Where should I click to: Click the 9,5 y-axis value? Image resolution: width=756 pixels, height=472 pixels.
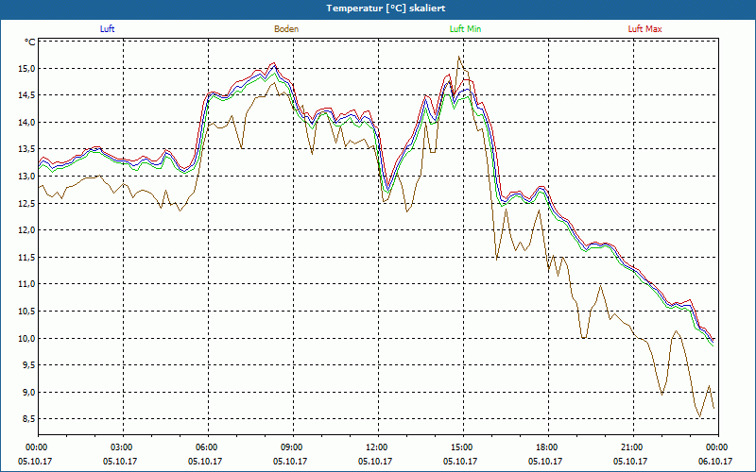[x=29, y=365]
